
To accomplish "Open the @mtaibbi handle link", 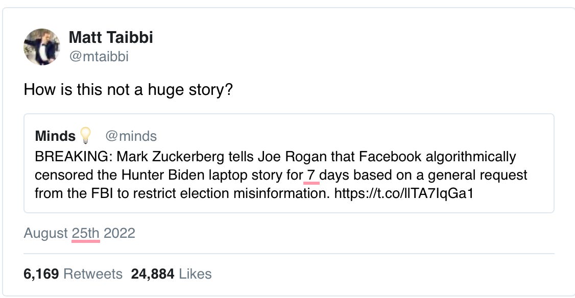I will tap(99, 57).
